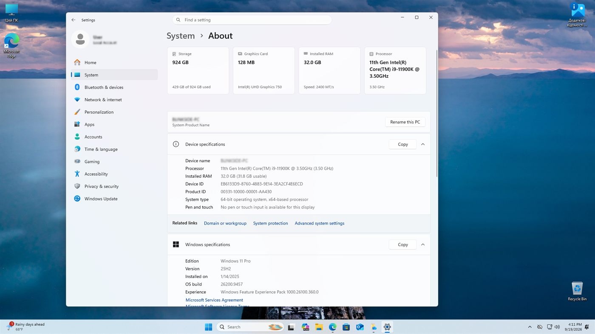The height and width of the screenshot is (334, 595).
Task: Copy the Device specifications
Action: point(402,144)
